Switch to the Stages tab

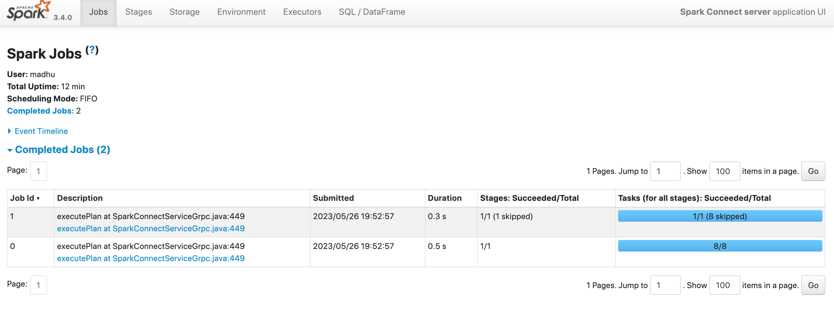tap(139, 12)
